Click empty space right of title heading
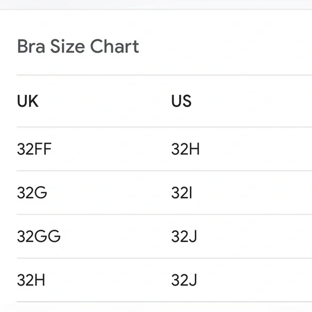 [x=225, y=46]
